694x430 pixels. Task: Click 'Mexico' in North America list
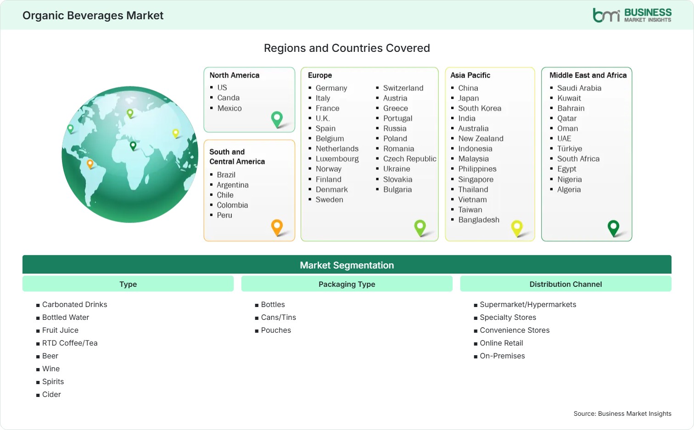click(229, 108)
